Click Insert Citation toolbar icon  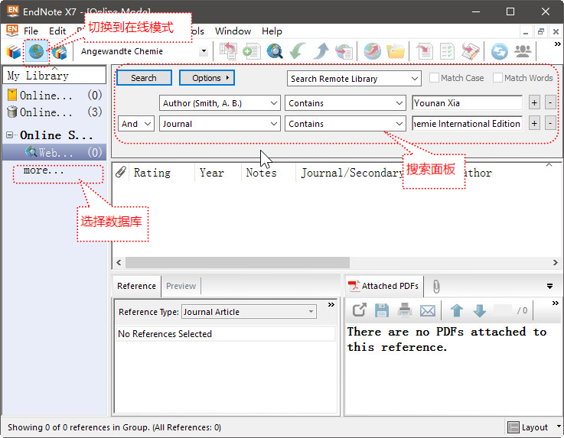425,51
